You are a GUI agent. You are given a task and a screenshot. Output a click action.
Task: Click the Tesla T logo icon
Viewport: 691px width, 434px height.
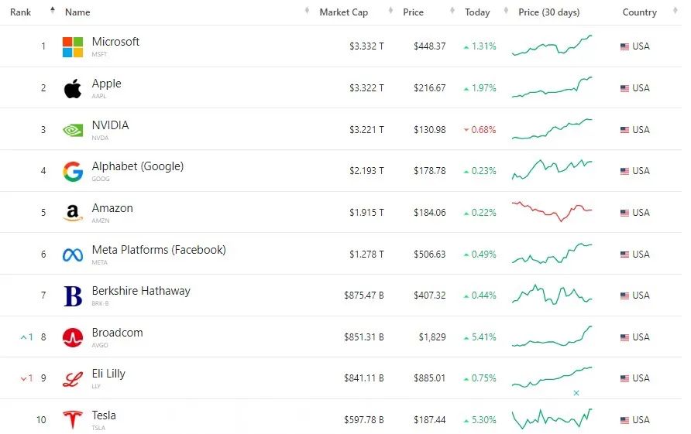tap(73, 419)
